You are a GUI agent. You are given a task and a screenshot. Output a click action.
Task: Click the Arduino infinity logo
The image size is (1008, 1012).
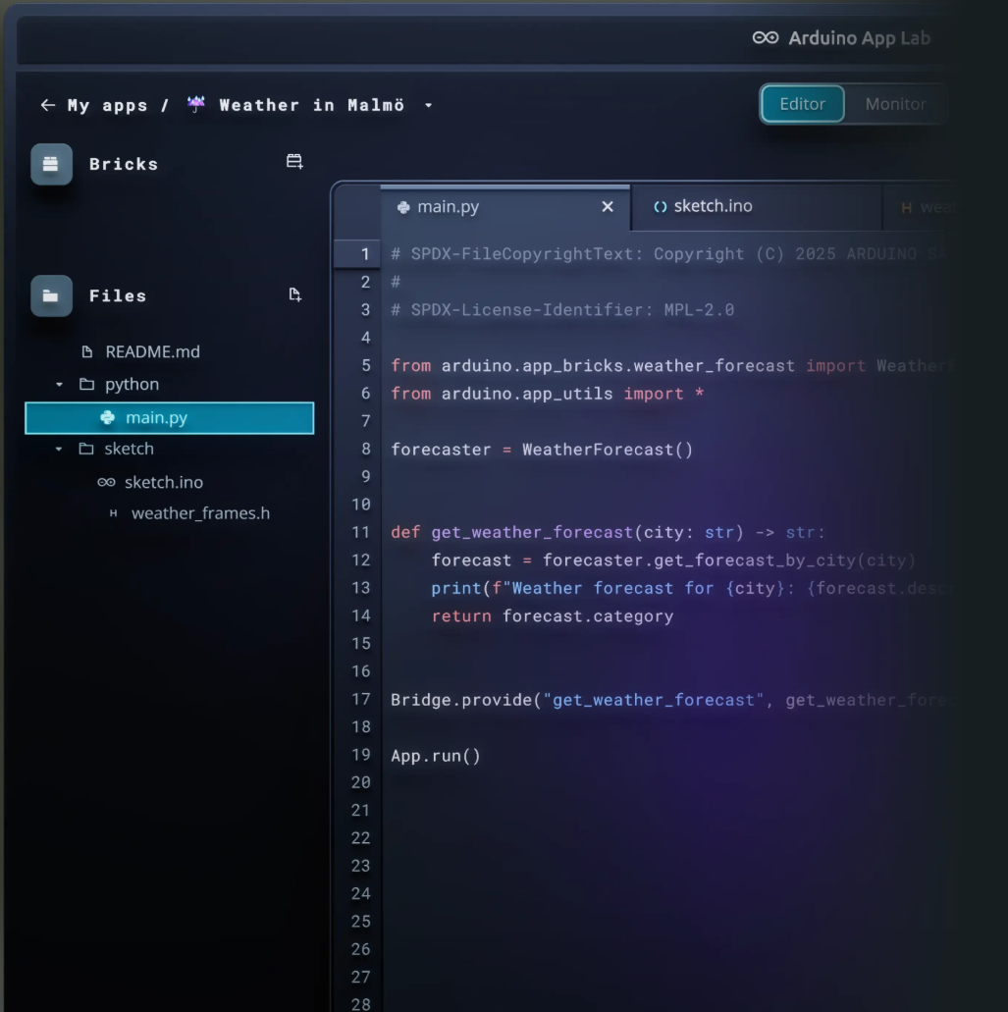click(766, 38)
